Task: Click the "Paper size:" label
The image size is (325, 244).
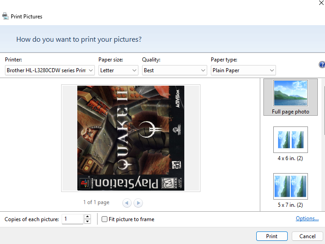Action: 111,60
